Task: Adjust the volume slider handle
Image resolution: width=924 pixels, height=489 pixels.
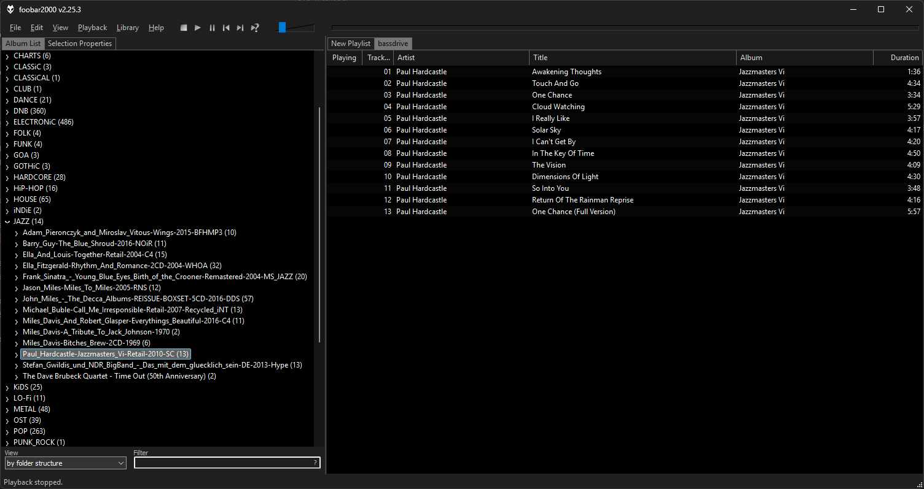Action: tap(282, 28)
